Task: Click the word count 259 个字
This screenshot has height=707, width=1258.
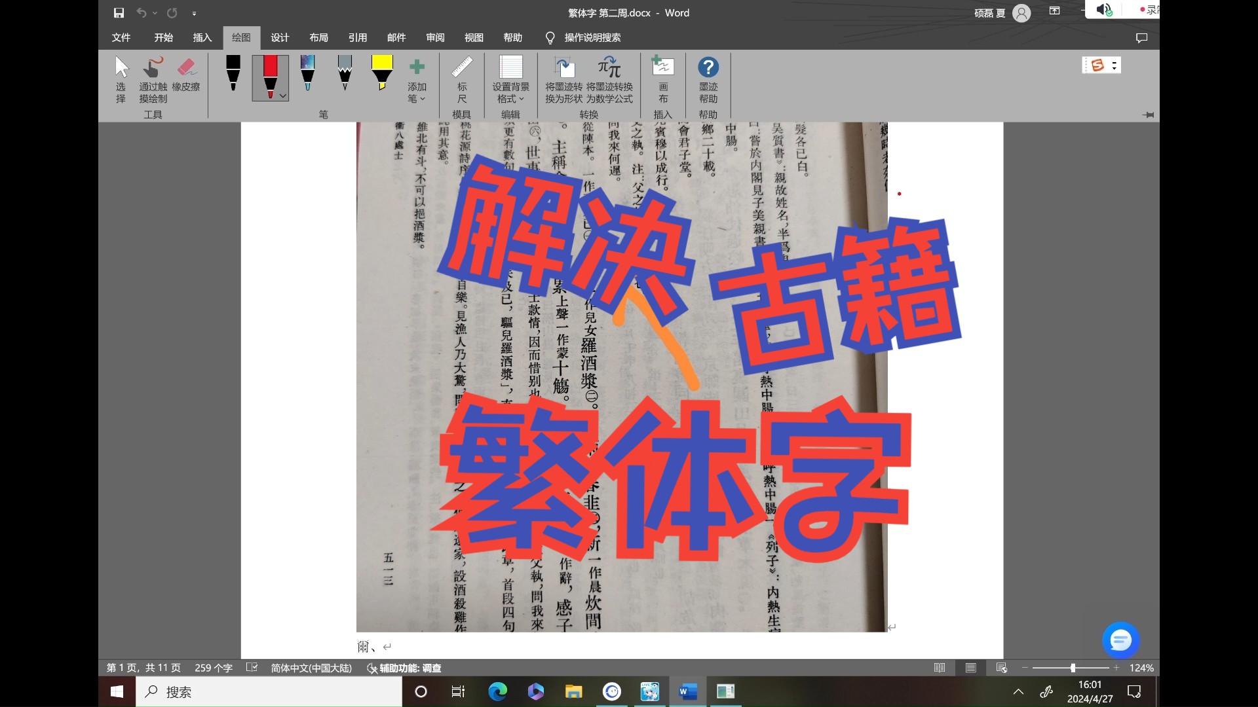Action: coord(214,668)
